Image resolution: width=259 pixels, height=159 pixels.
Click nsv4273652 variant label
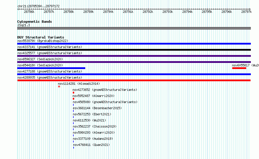pos(105,90)
